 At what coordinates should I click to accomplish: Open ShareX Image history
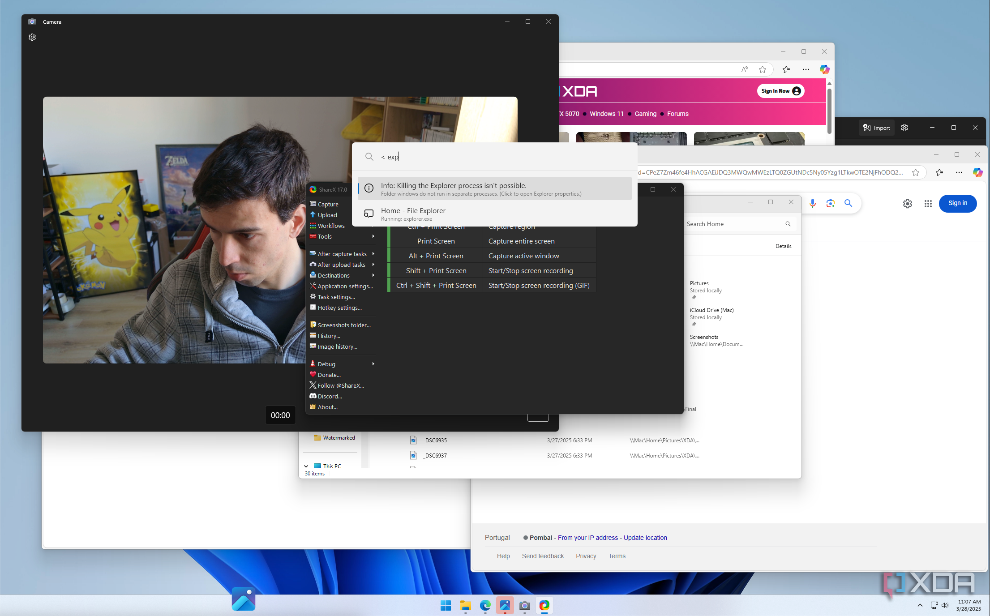coord(334,346)
